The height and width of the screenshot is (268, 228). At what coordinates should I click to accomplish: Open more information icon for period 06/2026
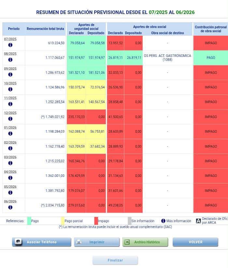[x=10, y=207]
